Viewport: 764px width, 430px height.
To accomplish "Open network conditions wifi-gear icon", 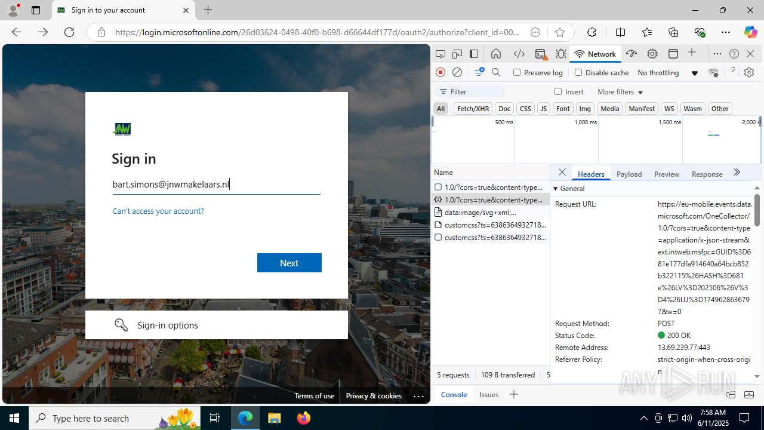I will pos(714,72).
